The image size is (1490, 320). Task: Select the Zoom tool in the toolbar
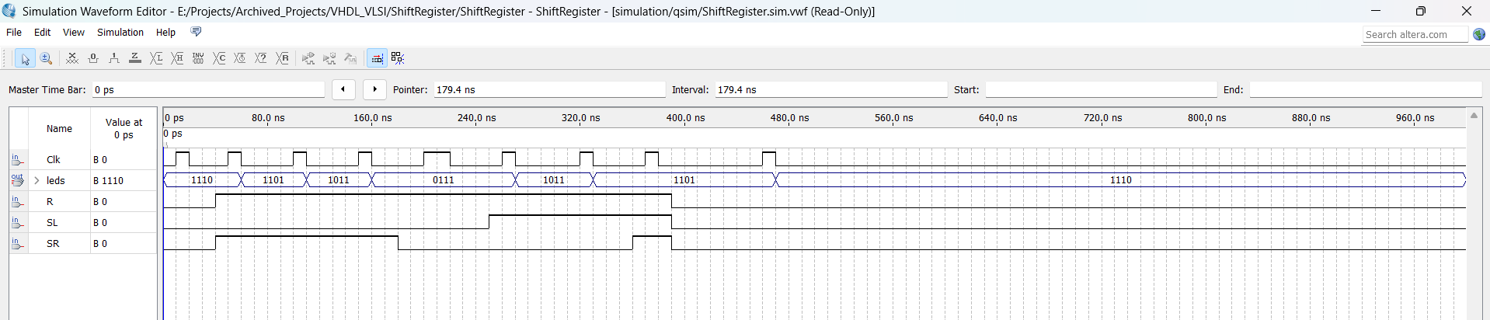[46, 58]
